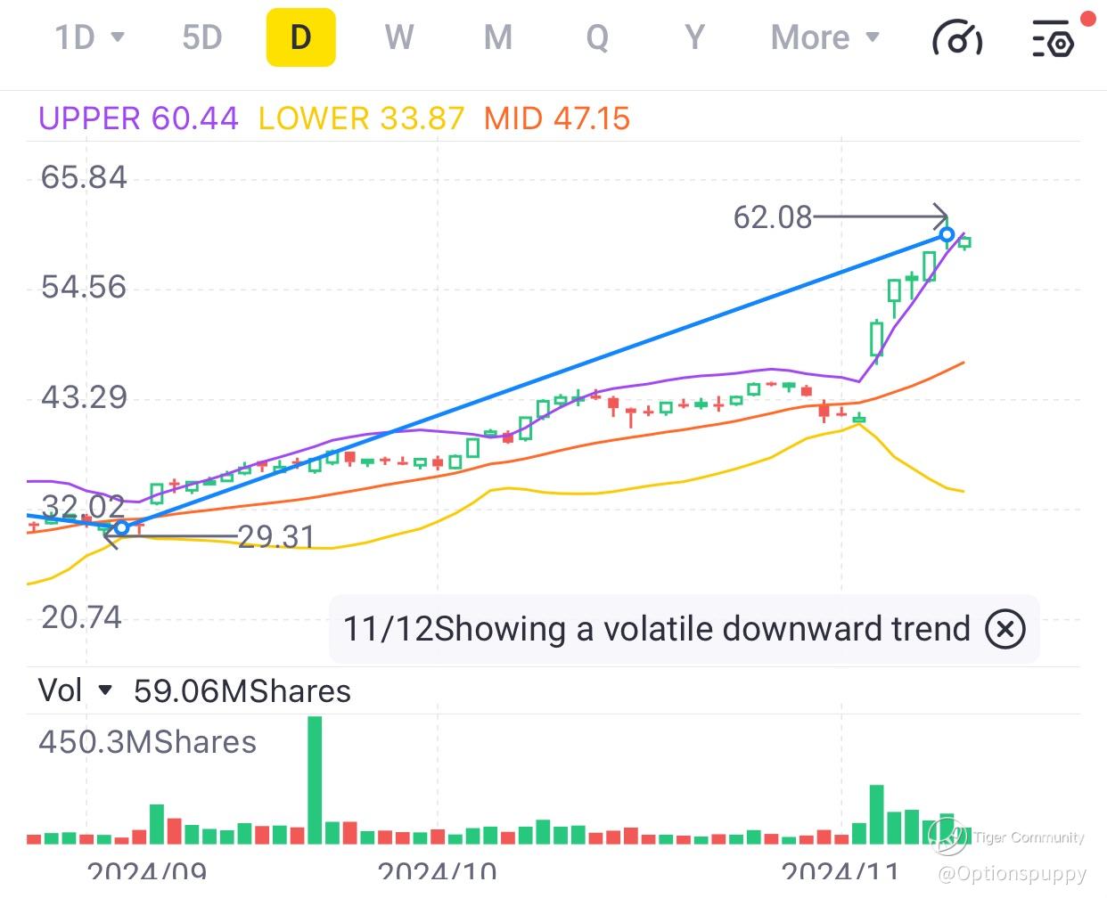Select trend line endpoint near 29.31
1107x898 pixels.
pyautogui.click(x=122, y=528)
